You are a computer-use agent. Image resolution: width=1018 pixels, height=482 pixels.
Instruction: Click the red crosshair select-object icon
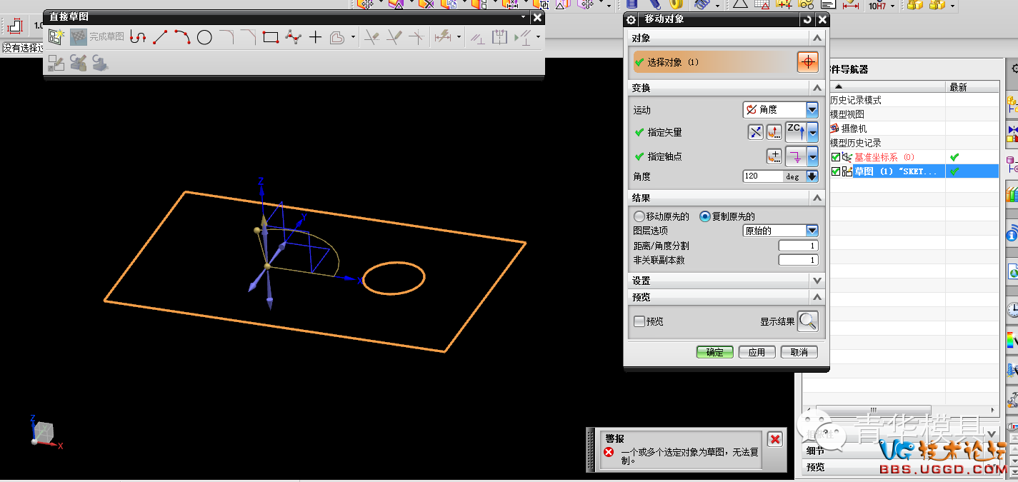(x=808, y=62)
